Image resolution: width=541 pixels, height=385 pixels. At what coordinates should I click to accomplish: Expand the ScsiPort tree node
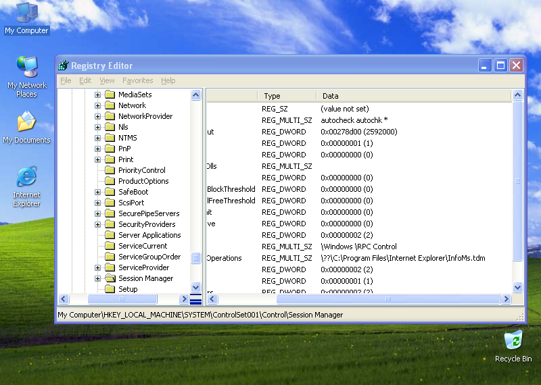[97, 203]
